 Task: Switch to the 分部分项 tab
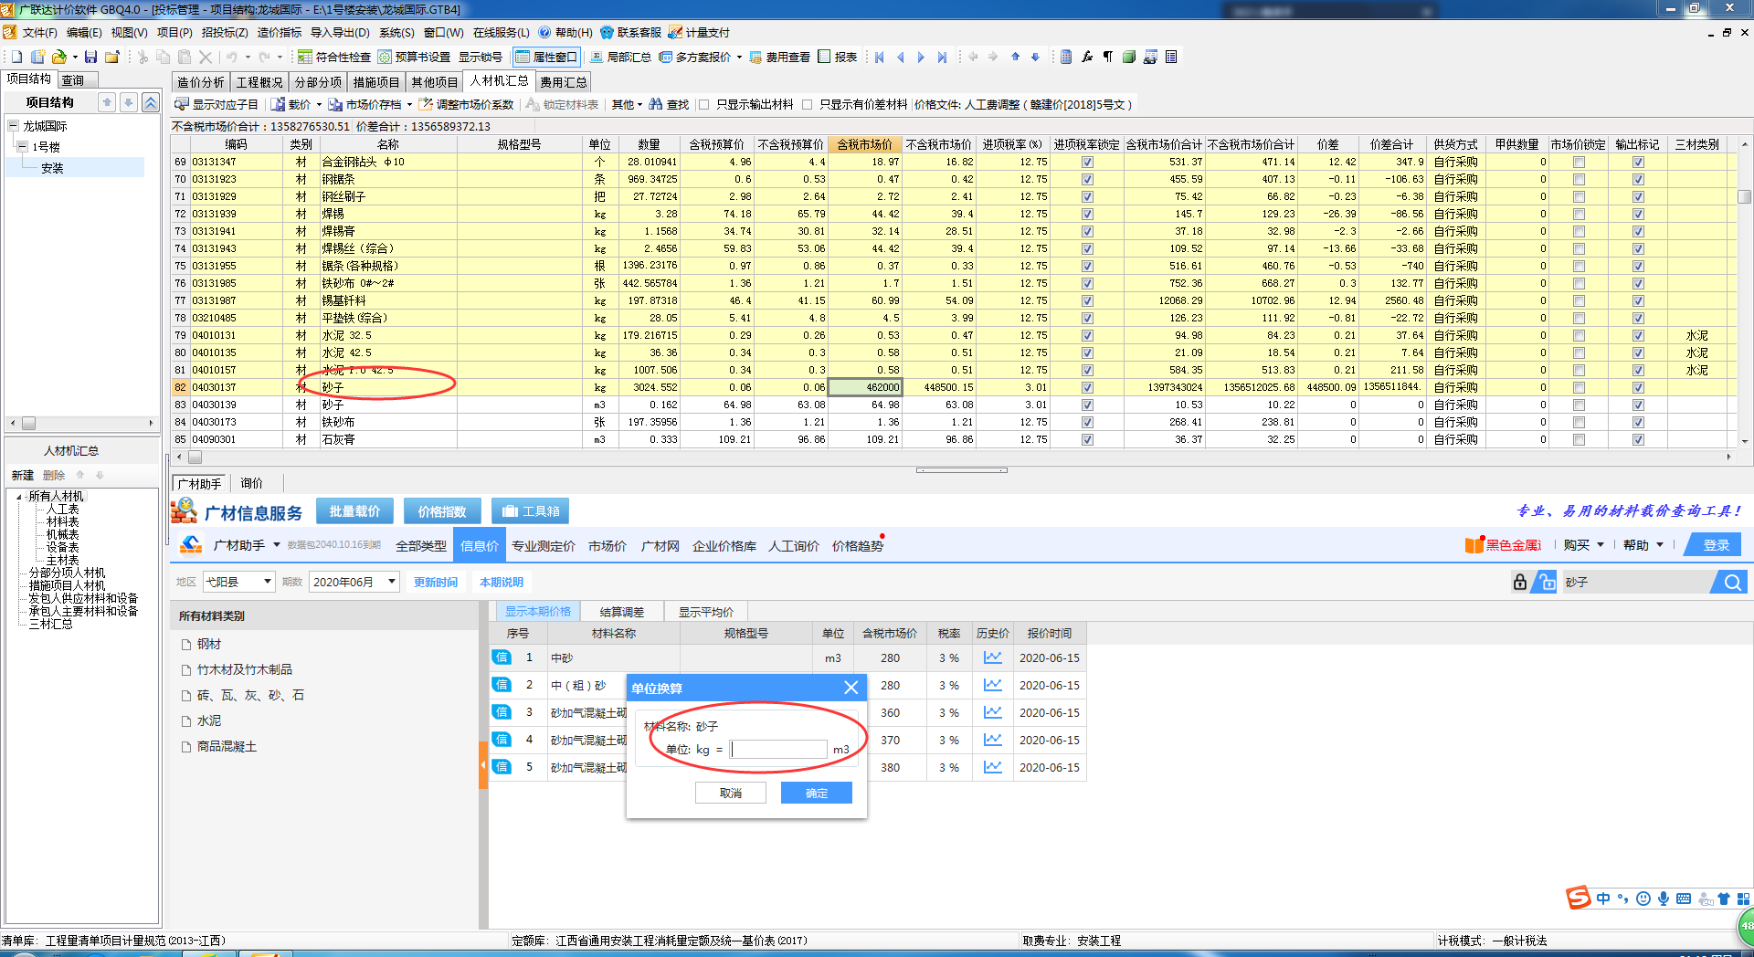click(x=318, y=82)
